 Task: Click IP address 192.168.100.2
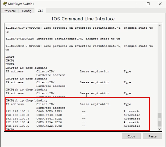click(17, 115)
